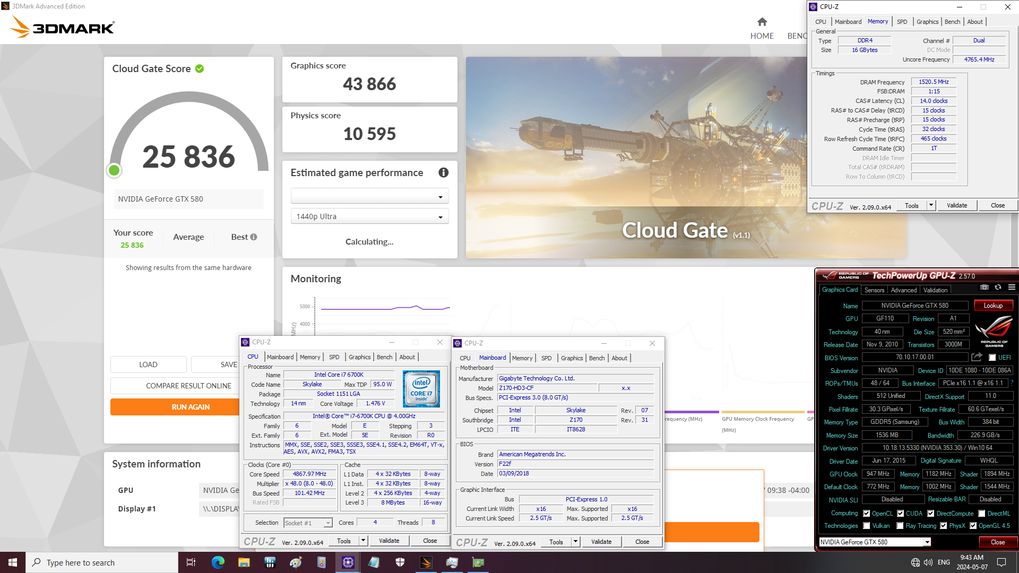Open GPU selection dropdown in GPU-Z
Viewport: 1019px width, 573px height.
pyautogui.click(x=875, y=542)
